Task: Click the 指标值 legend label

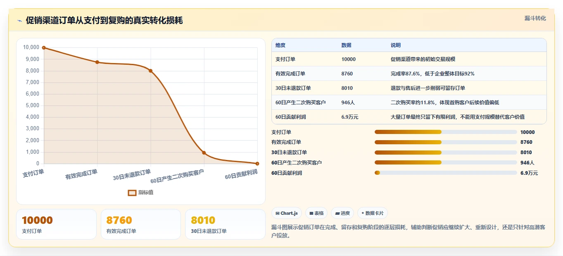Action: pos(146,193)
